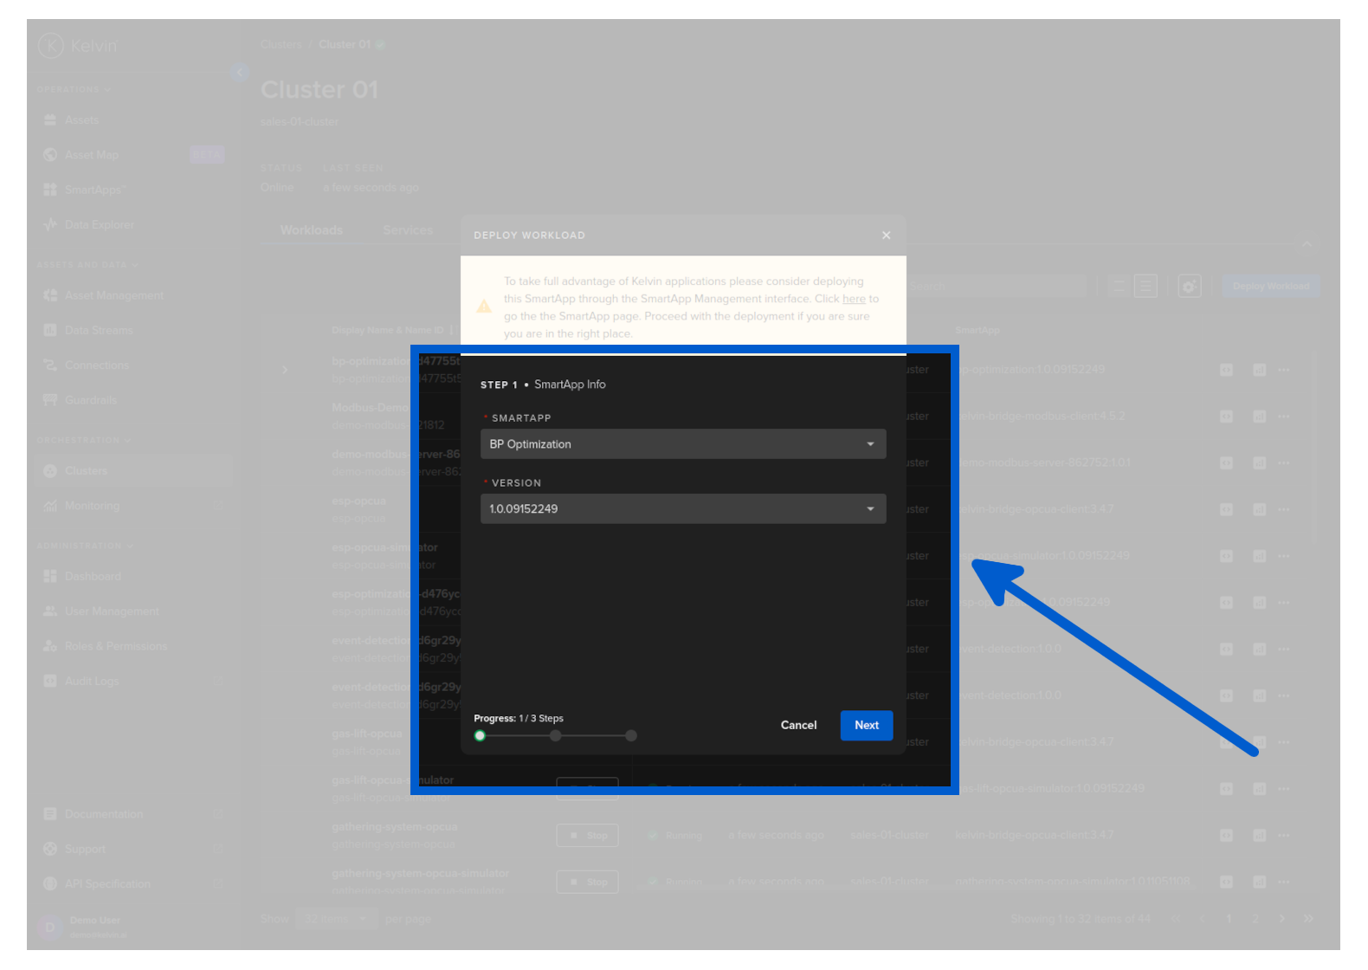Screen dimensions: 1368x970
Task: Collapse the sidebar with the arrow icon
Action: coord(240,73)
